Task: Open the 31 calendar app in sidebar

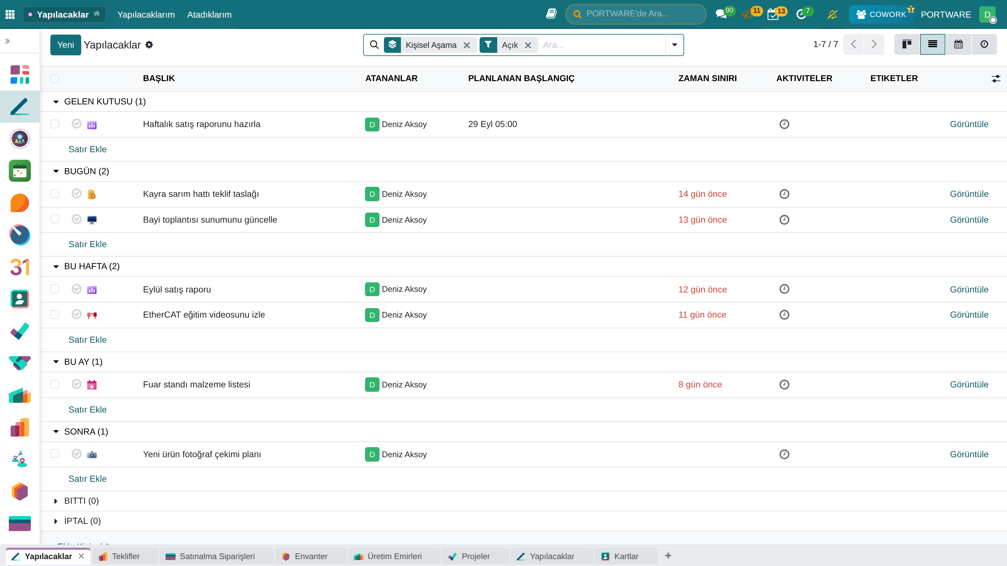Action: pyautogui.click(x=20, y=267)
